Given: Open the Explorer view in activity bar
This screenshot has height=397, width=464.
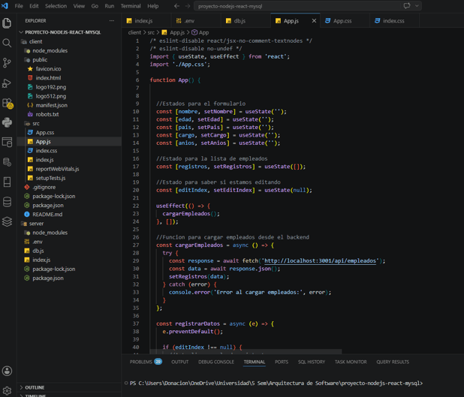Looking at the screenshot, I should [7, 23].
